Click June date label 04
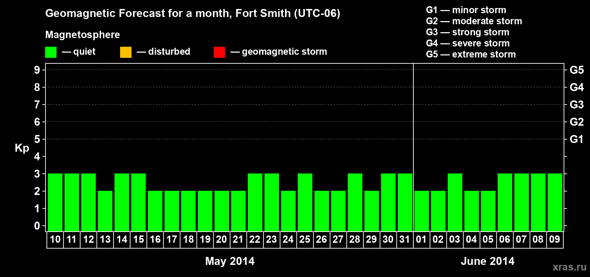Image resolution: width=590 pixels, height=277 pixels. tap(471, 239)
